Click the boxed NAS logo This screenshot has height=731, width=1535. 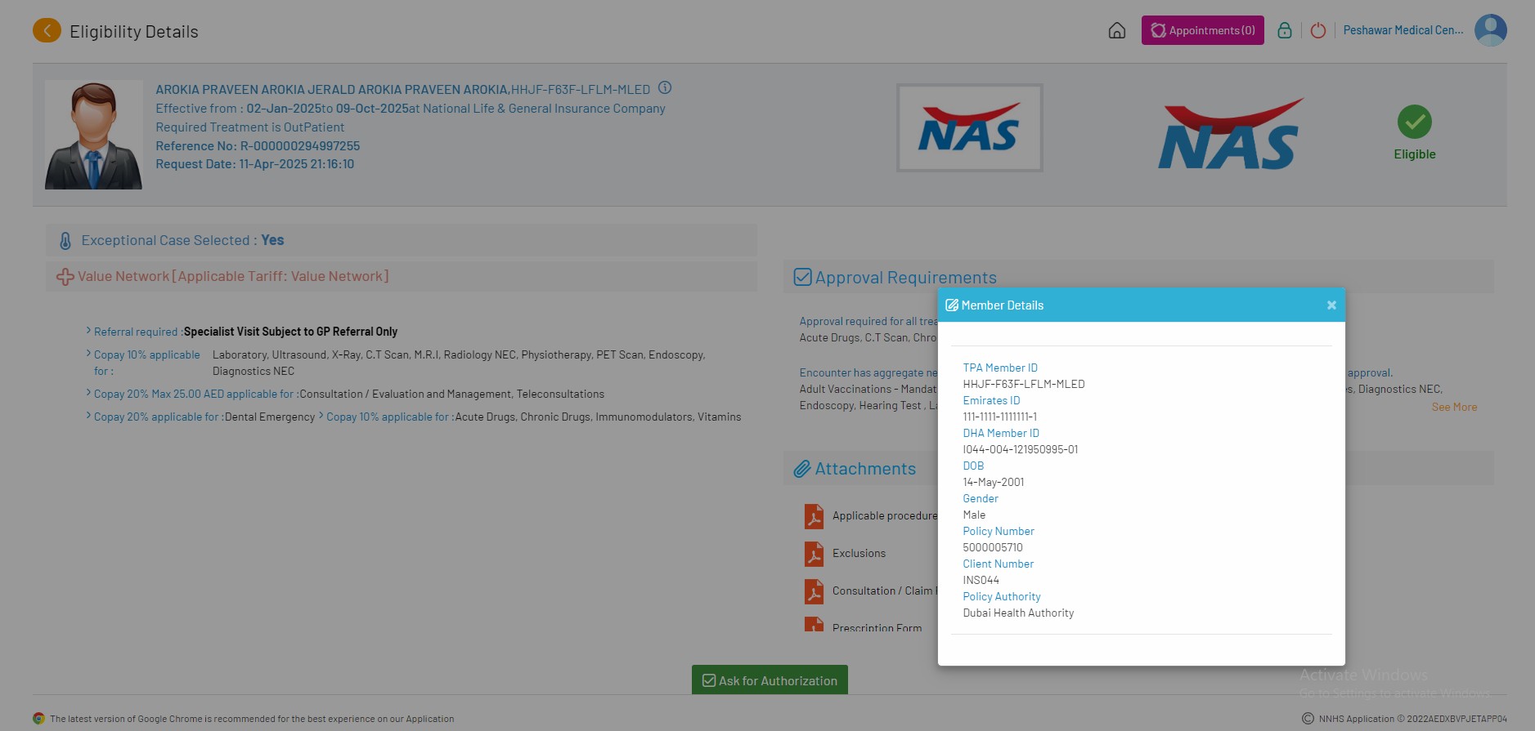[x=969, y=127]
